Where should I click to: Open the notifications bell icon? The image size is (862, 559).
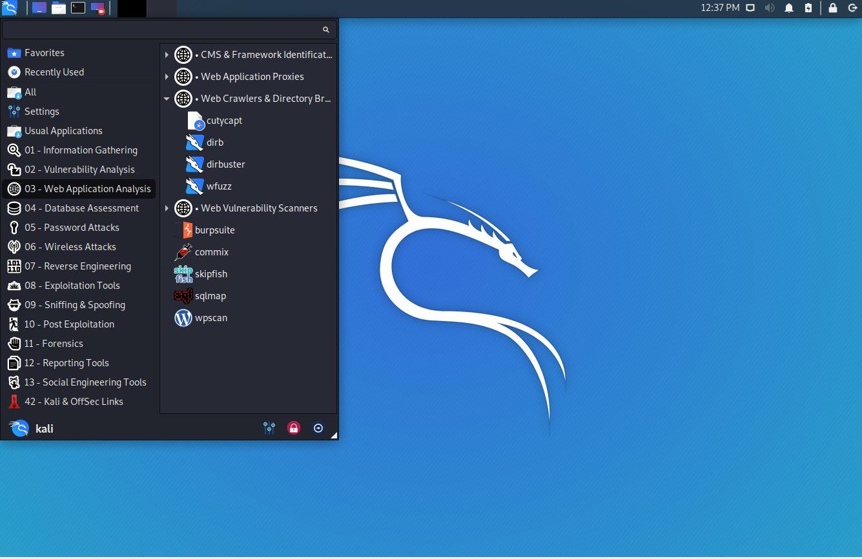tap(789, 8)
